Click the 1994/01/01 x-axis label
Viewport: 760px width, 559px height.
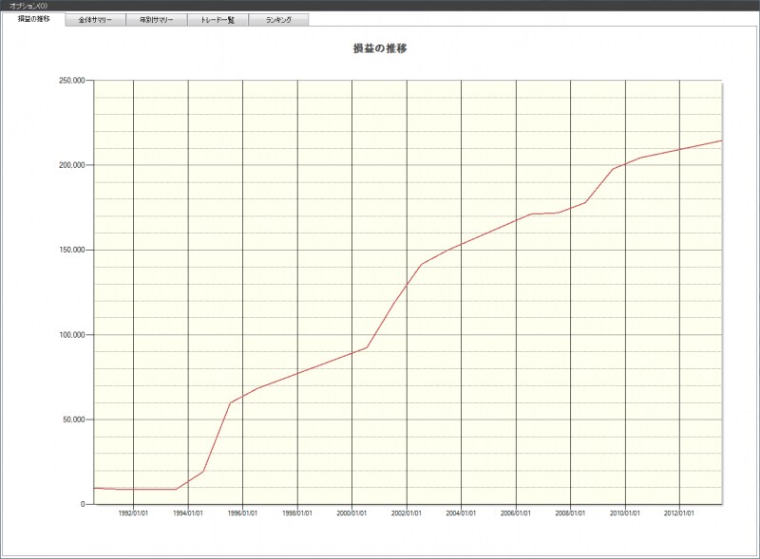pyautogui.click(x=188, y=513)
